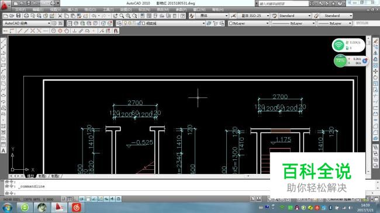Open the NetEase Music taskbar app

pos(76,207)
